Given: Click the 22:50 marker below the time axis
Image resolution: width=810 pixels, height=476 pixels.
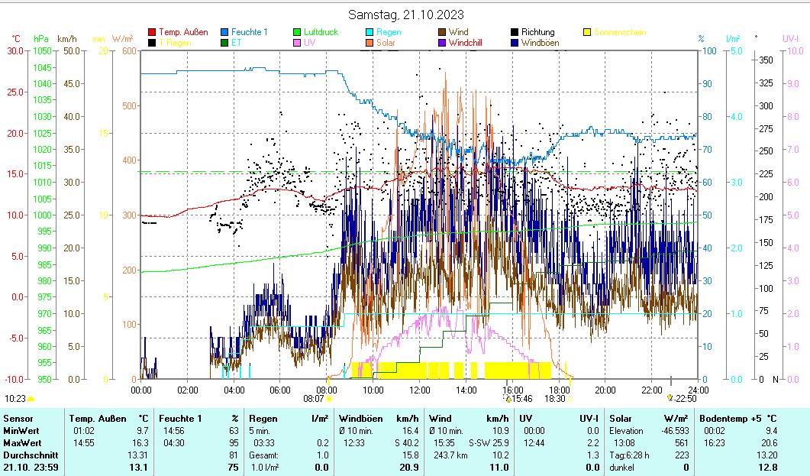Looking at the screenshot, I should click(670, 397).
